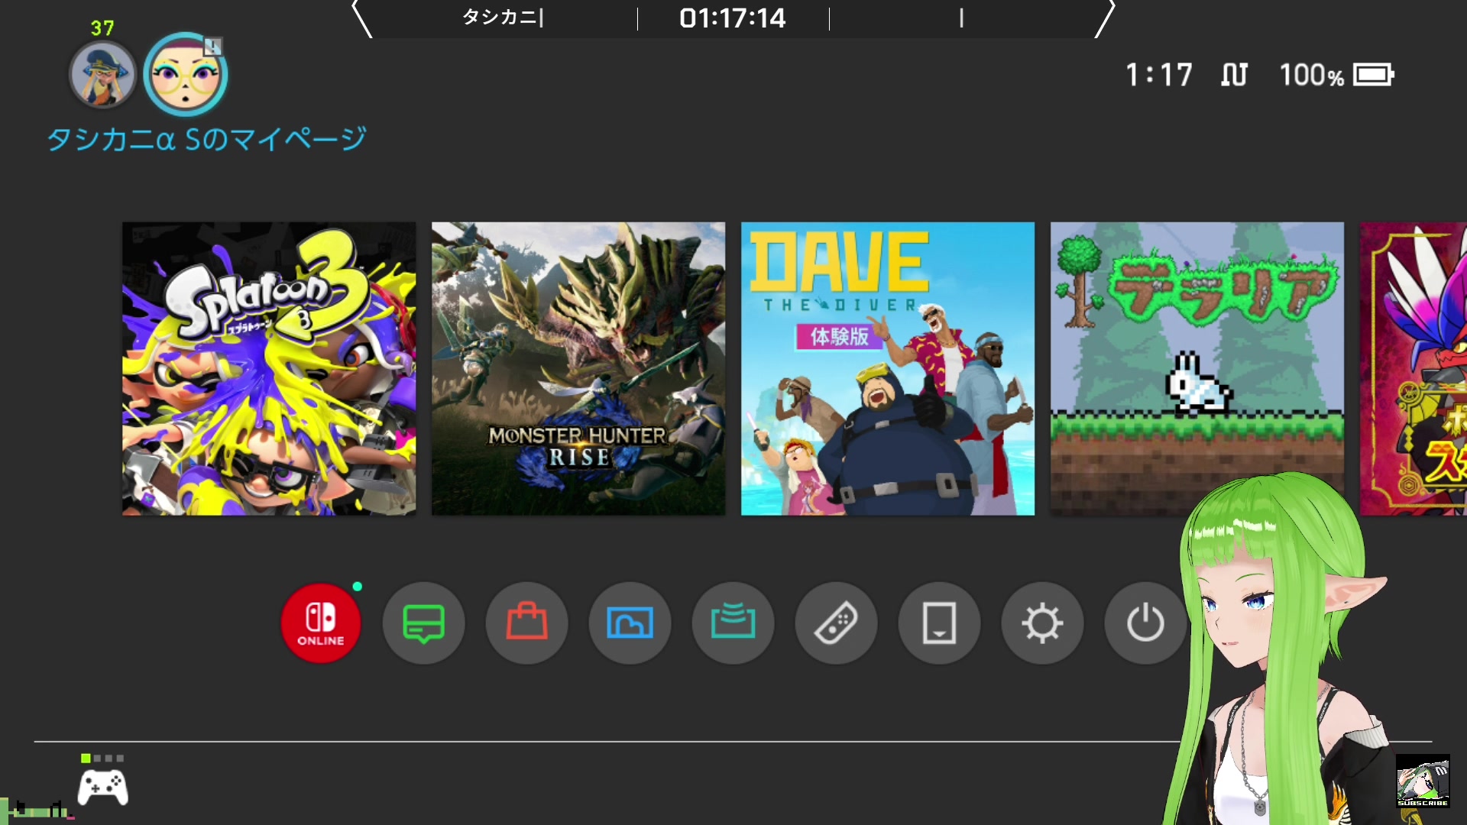Click the Pro Controller indicator icon
The image size is (1467, 825).
(103, 787)
